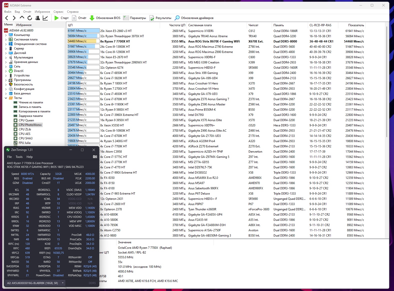Image resolution: width=394 pixels, height=291 pixels.
Task: Expand the Операционная система tree node
Action: pos(6,44)
